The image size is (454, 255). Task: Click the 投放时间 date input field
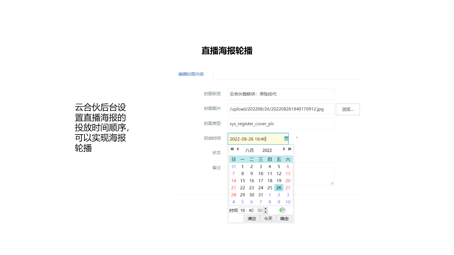(x=258, y=138)
